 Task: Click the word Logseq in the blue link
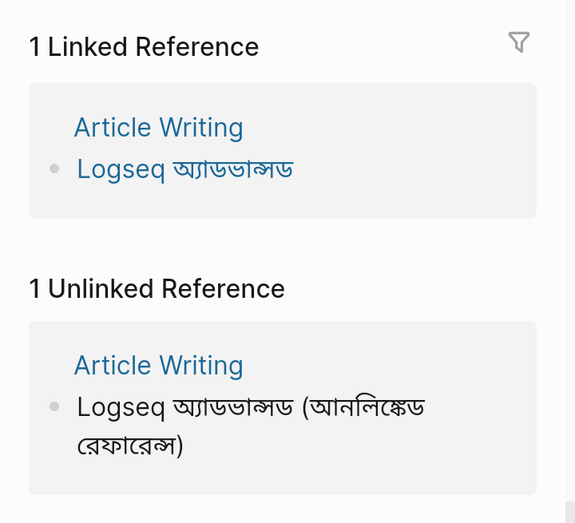[x=121, y=169]
